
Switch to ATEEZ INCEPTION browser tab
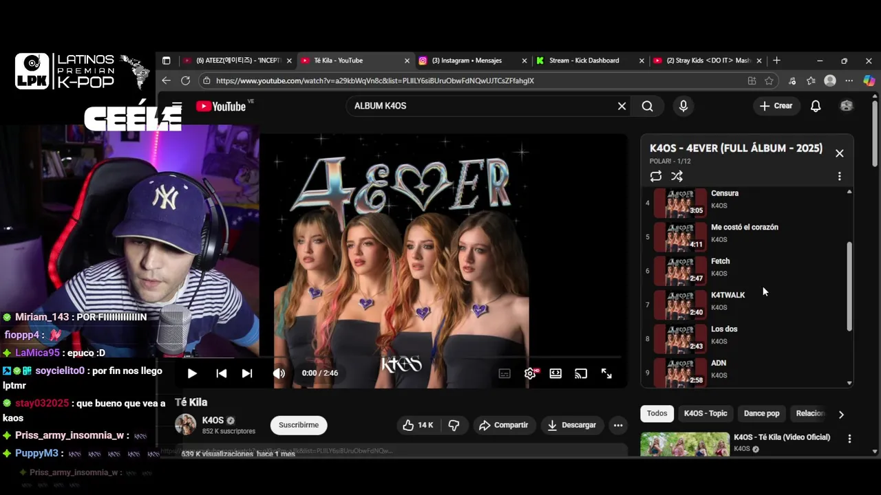tap(237, 60)
